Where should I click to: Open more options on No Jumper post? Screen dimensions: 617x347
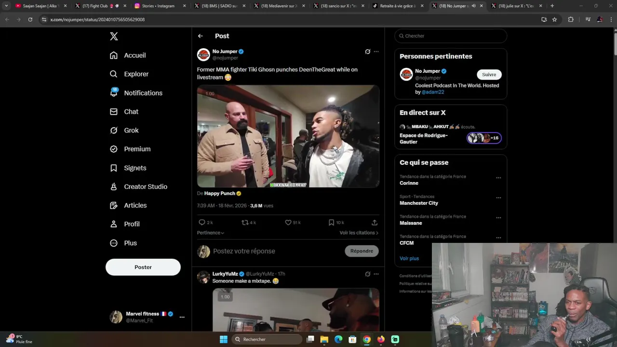[376, 52]
